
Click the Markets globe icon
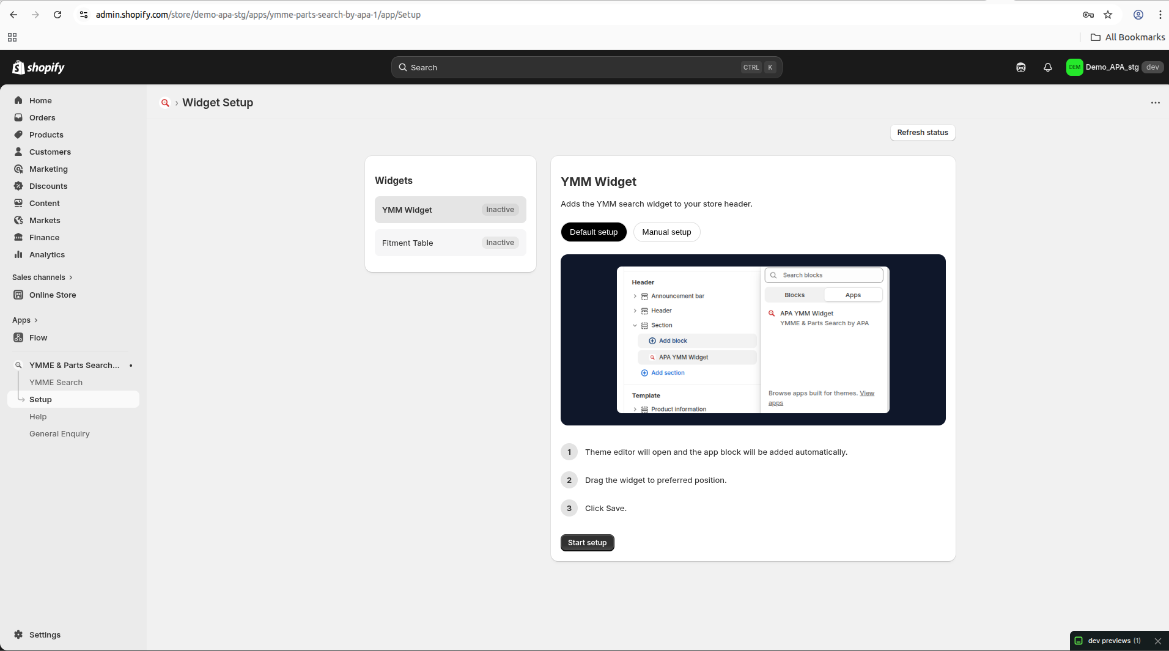(x=18, y=220)
